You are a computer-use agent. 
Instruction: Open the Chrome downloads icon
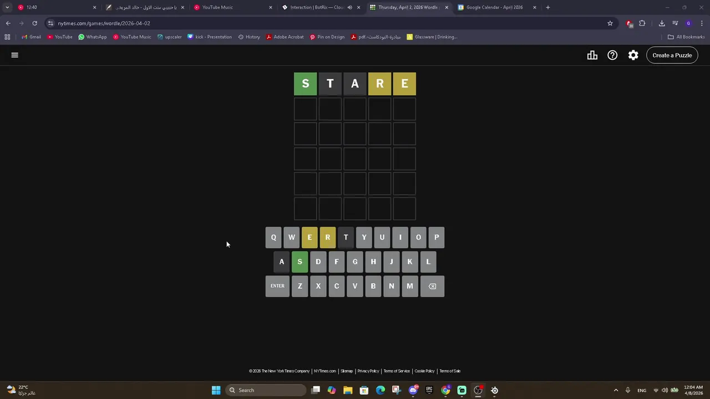(662, 23)
